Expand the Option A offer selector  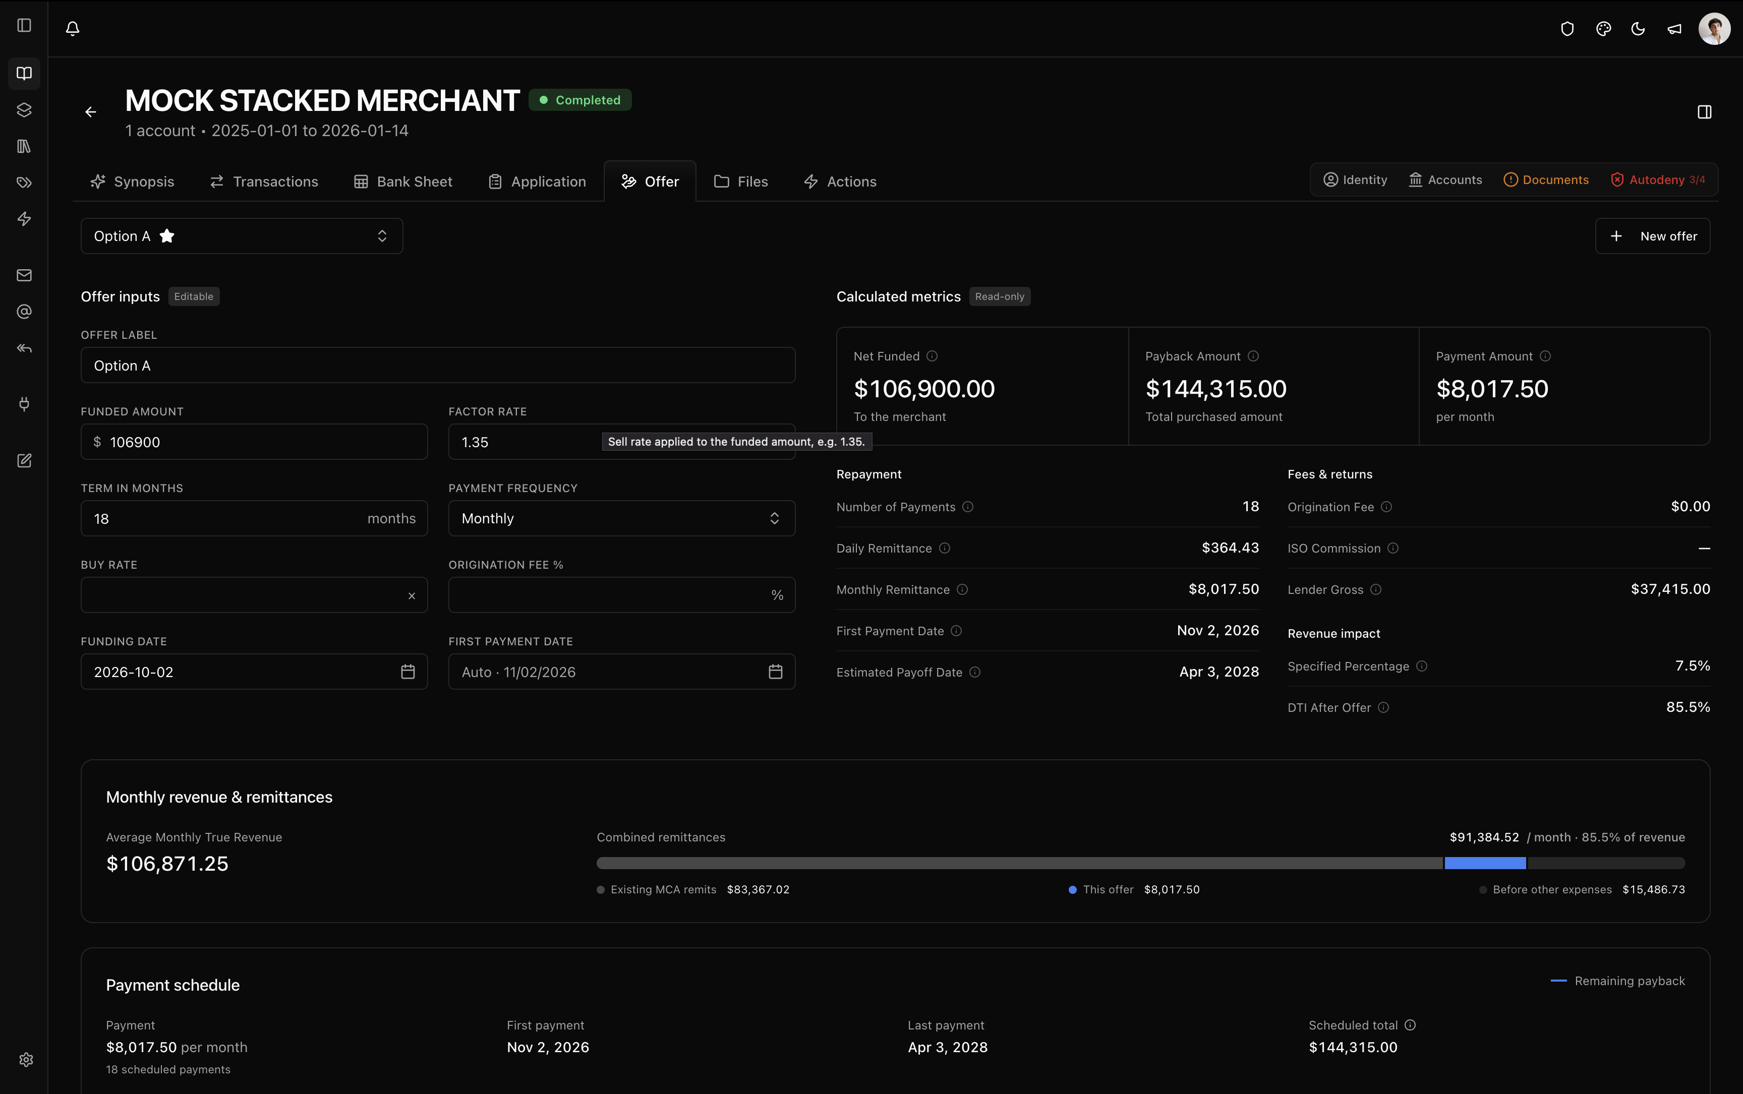pyautogui.click(x=242, y=236)
